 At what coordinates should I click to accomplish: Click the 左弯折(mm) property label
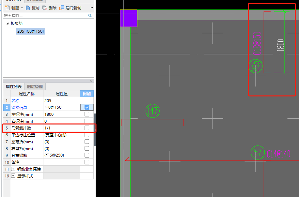click(x=22, y=142)
